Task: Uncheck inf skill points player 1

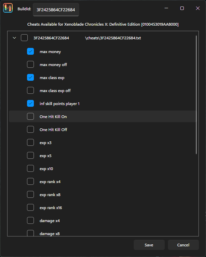Action: coord(30,103)
